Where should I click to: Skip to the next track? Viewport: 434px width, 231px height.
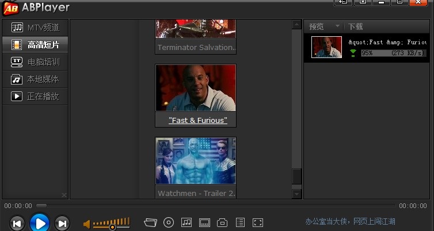tap(62, 224)
